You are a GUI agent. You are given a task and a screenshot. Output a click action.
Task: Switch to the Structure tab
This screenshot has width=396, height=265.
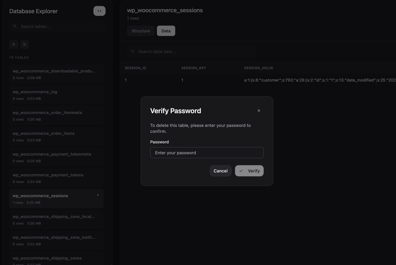pos(141,31)
